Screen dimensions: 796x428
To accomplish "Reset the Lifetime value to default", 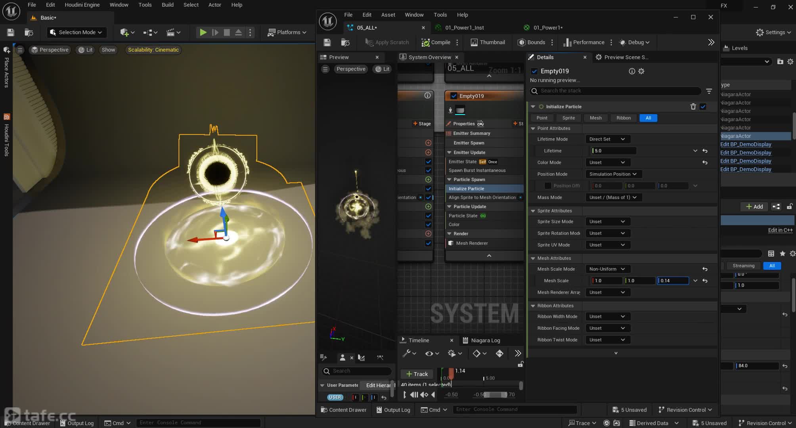I will tap(705, 151).
